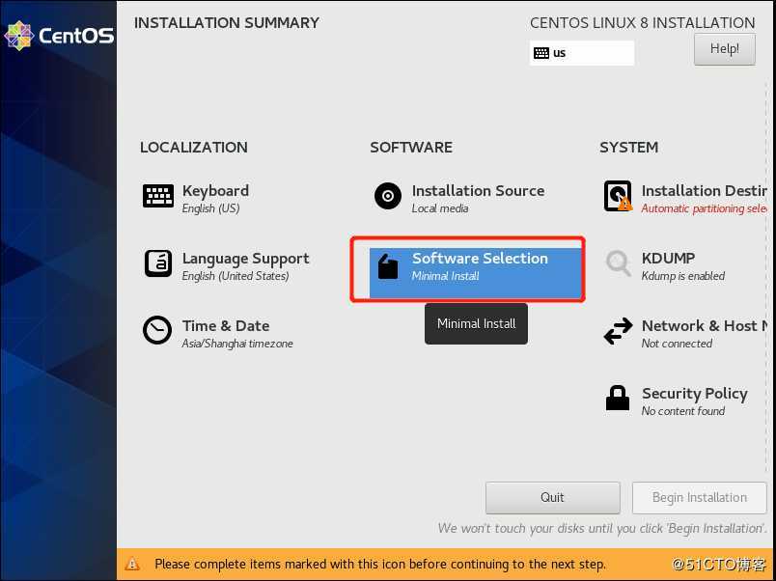776x581 pixels.
Task: Click the Network & Host arrows icon
Action: tap(618, 331)
